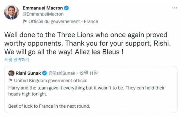This screenshot has width=180, height=117.
Task: Click the Allez les Bleus text
Action: click(99, 52)
